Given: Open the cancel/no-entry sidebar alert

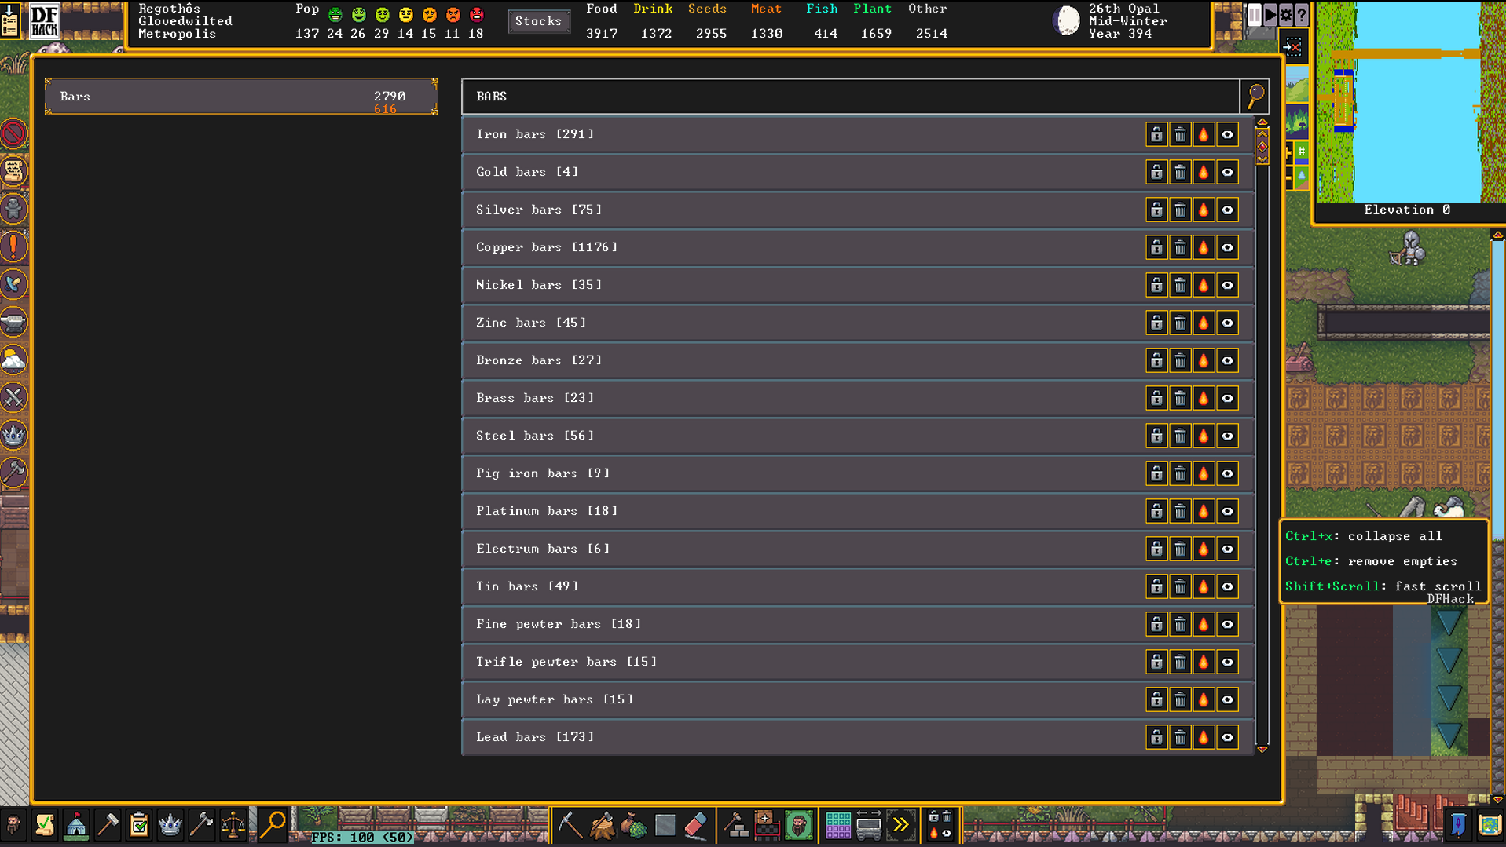Looking at the screenshot, I should coord(13,133).
